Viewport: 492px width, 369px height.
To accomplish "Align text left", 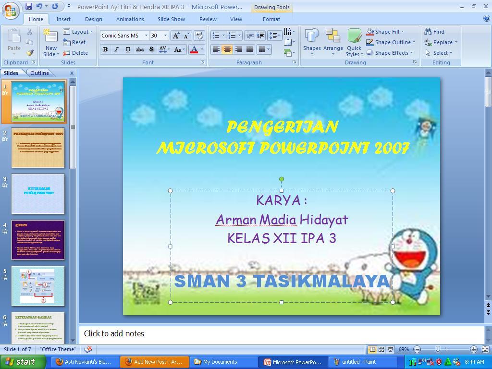I will click(216, 49).
